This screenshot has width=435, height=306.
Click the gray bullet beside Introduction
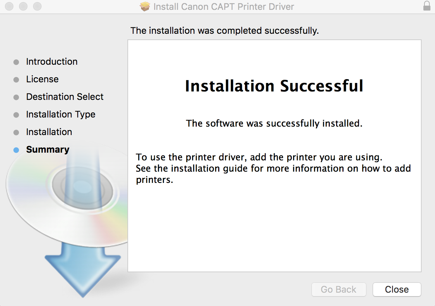point(16,62)
